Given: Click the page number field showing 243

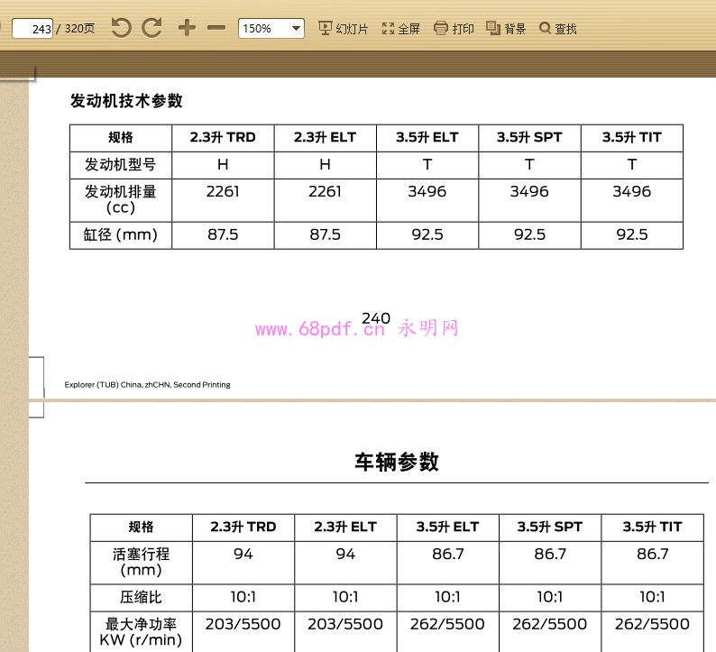Looking at the screenshot, I should click(32, 29).
